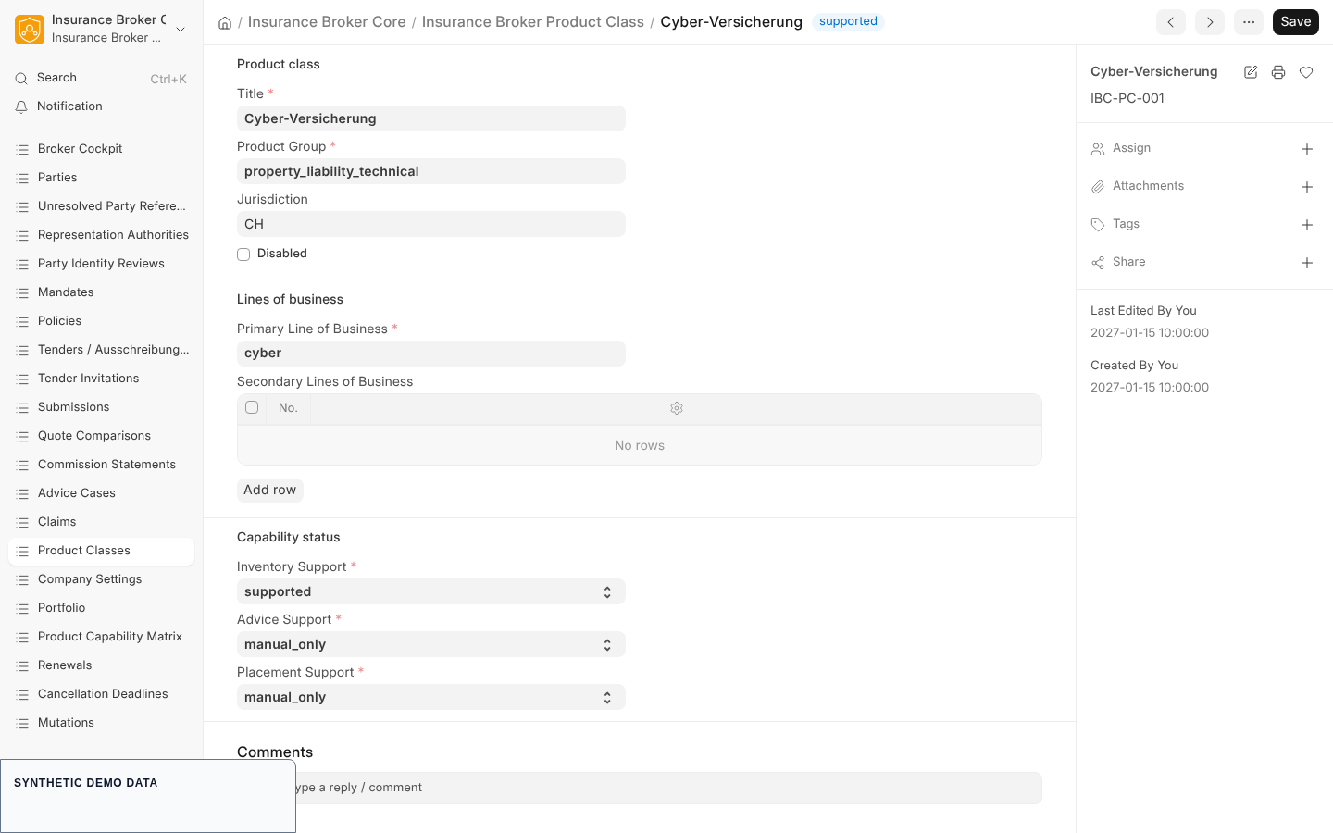
Task: Click the supported status badge
Action: [x=848, y=21]
